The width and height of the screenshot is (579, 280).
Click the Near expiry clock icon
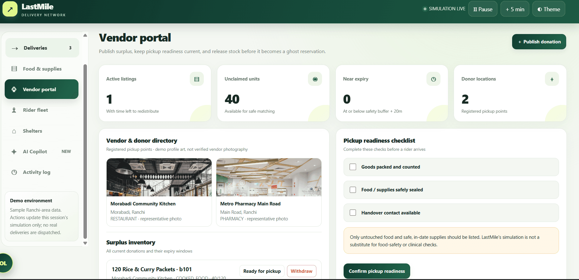(x=433, y=79)
